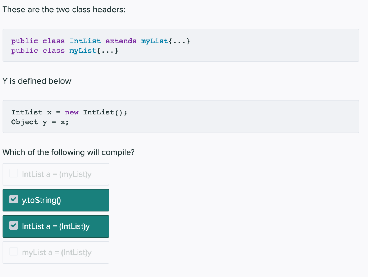Toggle the checkbox on the "y.toString()" option
The image size is (368, 277).
pyautogui.click(x=13, y=200)
